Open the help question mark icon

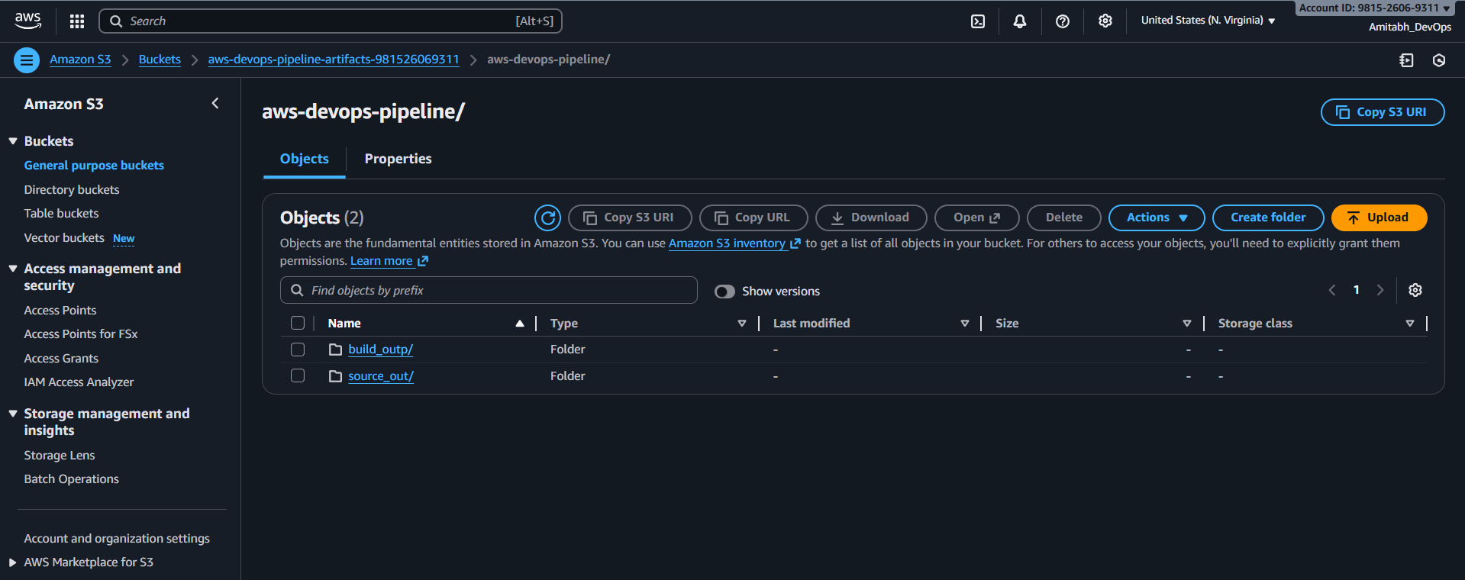coord(1062,21)
